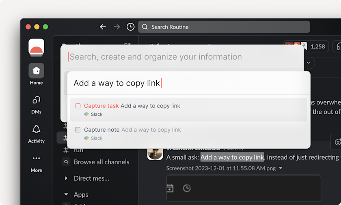Click the calendar plus icon in preview
Image resolution: width=341 pixels, height=205 pixels.
pos(170,188)
